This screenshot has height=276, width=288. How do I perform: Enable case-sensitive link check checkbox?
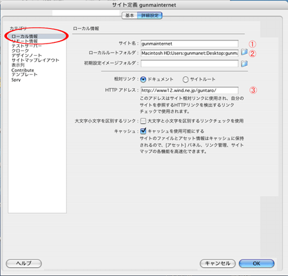[x=143, y=121]
